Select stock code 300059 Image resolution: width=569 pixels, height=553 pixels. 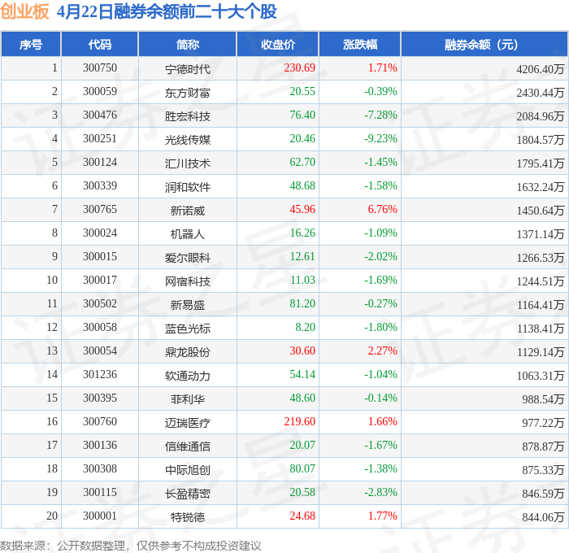point(100,91)
